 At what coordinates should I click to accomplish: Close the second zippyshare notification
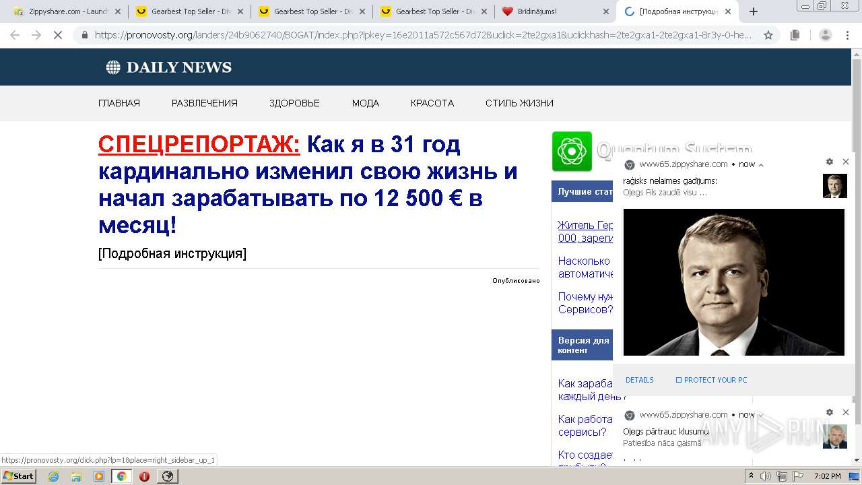[x=846, y=412]
